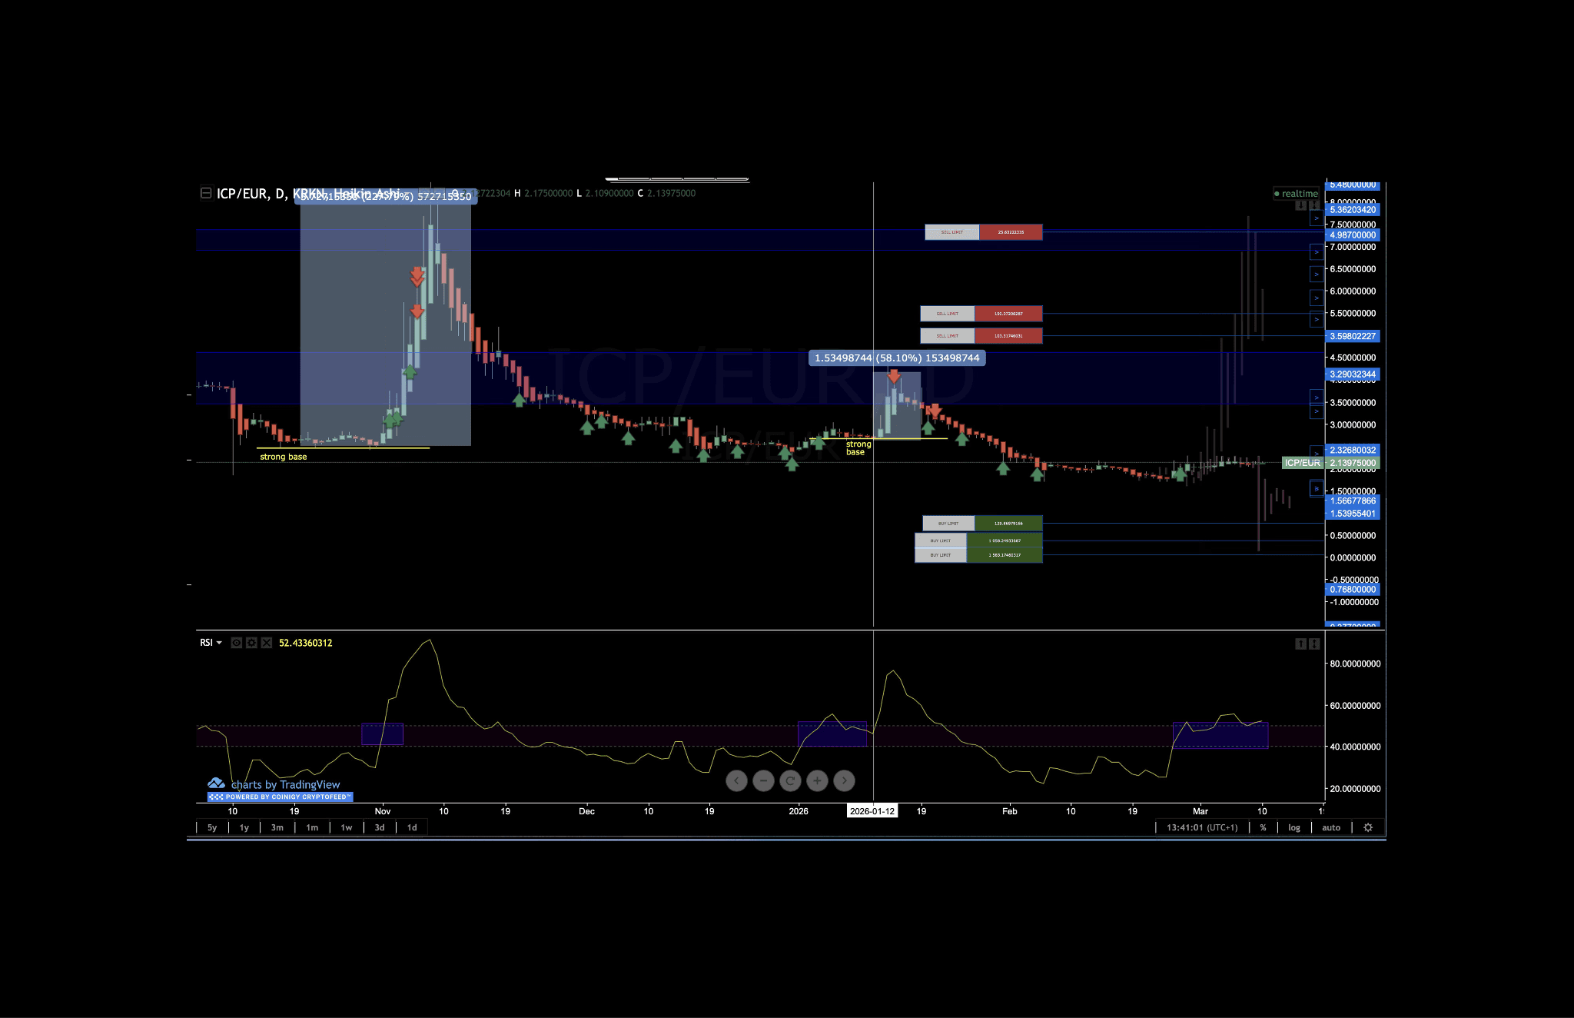The image size is (1574, 1018).
Task: Toggle log scale mode
Action: [x=1294, y=827]
